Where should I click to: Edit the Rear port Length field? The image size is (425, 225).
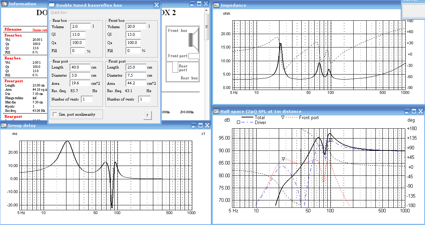tap(81, 67)
